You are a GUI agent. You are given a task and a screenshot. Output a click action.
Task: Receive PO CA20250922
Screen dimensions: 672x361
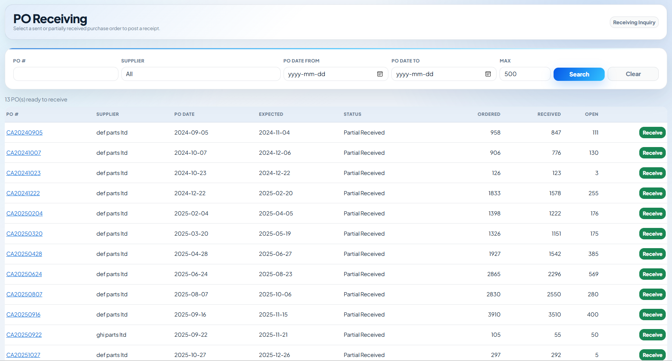[x=653, y=335]
